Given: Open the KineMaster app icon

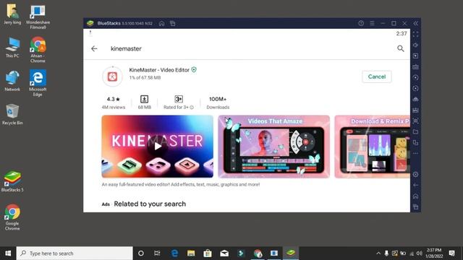Looking at the screenshot, I should click(112, 77).
